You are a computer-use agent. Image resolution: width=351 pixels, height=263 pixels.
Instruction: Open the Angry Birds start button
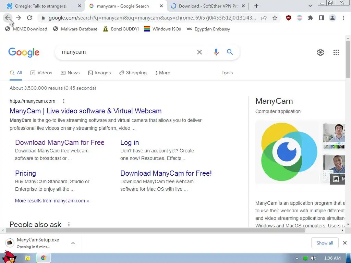(x=10, y=257)
